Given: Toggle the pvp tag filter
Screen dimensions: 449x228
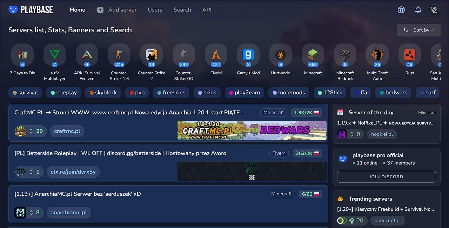Looking at the screenshot, I should tap(137, 93).
